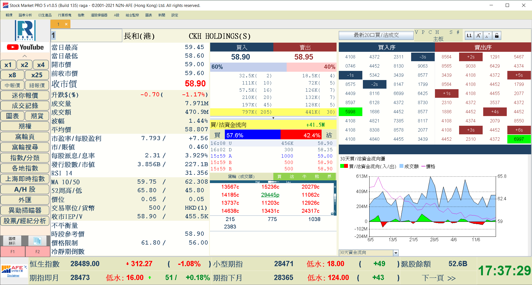Viewport: 532px width, 285px height.
Task: Toggle the 牛 (bull) warrant filter
Action: tap(304, 176)
